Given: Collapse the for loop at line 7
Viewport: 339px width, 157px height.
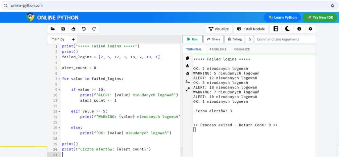Looking at the screenshot, I should click(x=60, y=79).
